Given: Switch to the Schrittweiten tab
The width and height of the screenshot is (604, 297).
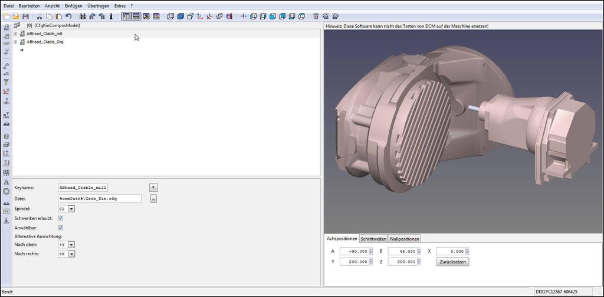Looking at the screenshot, I should coord(373,239).
